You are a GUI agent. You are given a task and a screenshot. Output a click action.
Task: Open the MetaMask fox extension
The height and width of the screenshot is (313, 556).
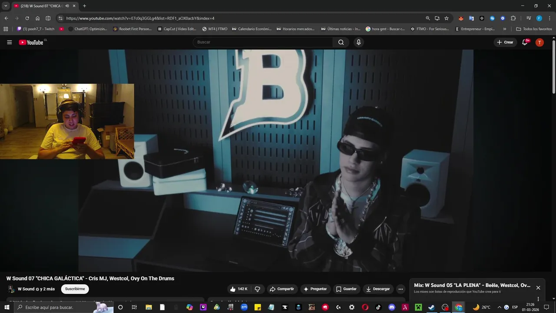point(461,18)
